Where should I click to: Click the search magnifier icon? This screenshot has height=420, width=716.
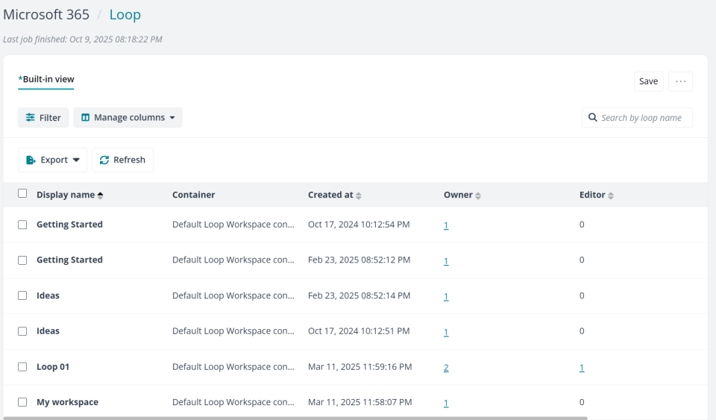593,118
